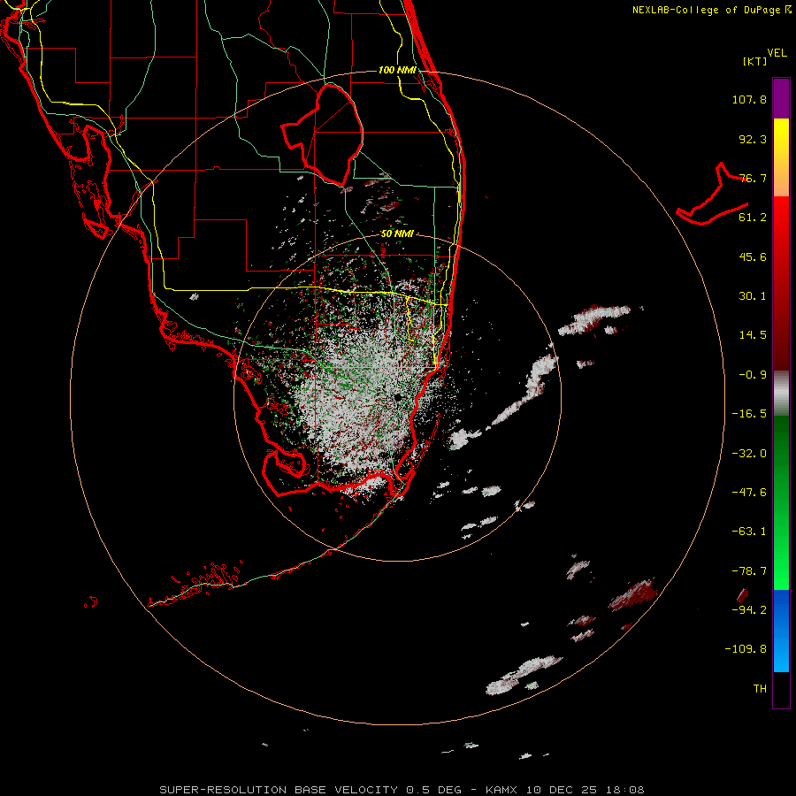Select the 61.2 legend value
This screenshot has height=796, width=796.
point(753,218)
